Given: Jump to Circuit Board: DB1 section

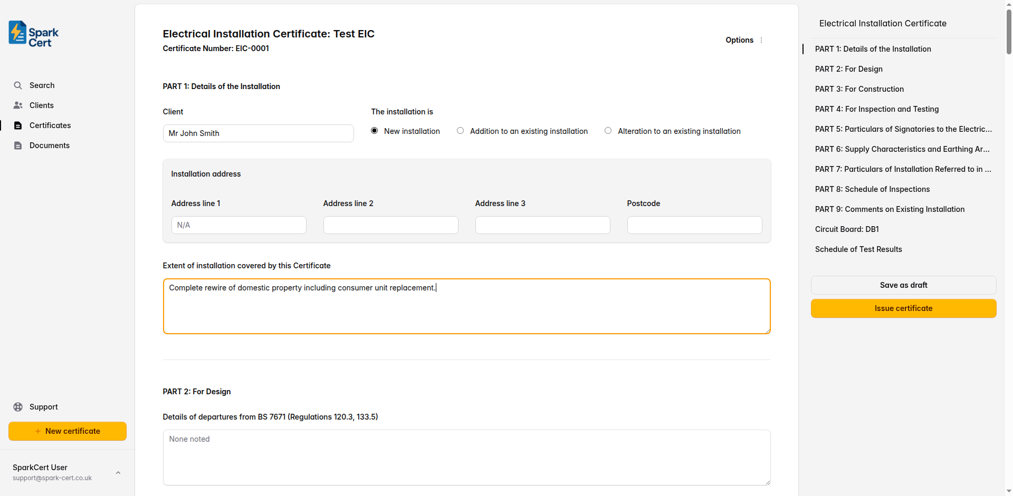Looking at the screenshot, I should (846, 229).
